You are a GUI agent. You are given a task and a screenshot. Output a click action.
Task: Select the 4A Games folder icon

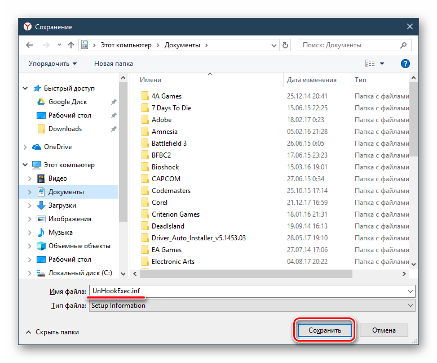145,96
